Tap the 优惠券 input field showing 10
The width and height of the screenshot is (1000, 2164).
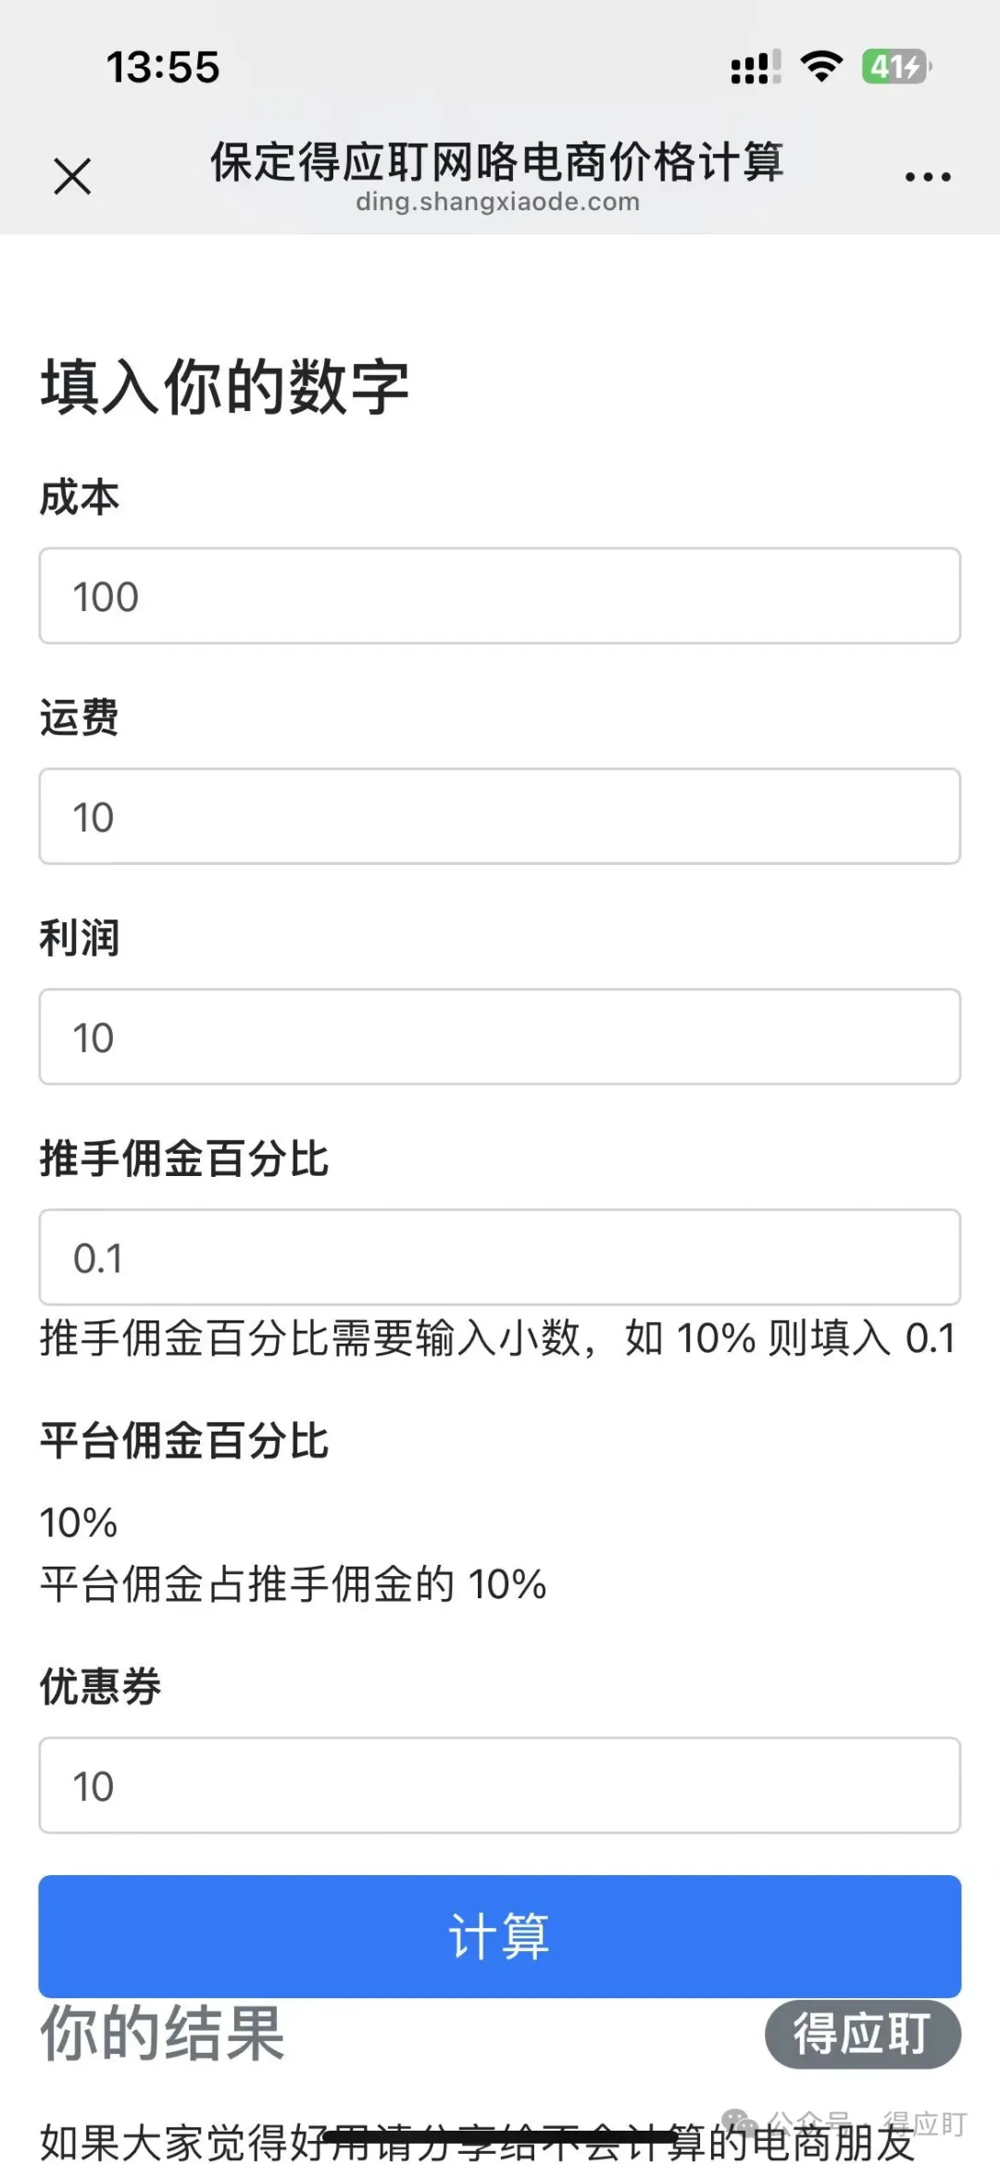[498, 1784]
